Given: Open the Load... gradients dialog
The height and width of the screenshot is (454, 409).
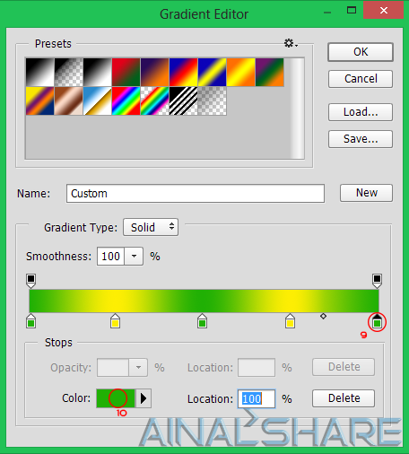Looking at the screenshot, I should click(361, 112).
